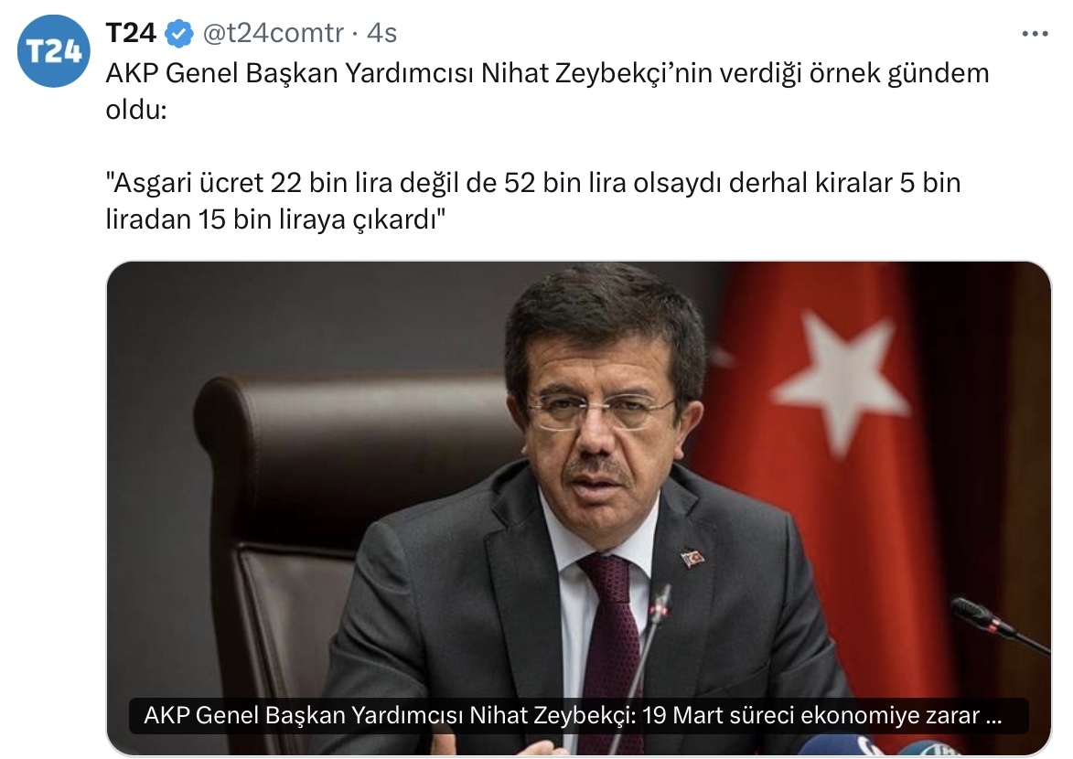Image resolution: width=1073 pixels, height=759 pixels.
Task: Open the T24 round profile avatar
Action: pos(53,51)
